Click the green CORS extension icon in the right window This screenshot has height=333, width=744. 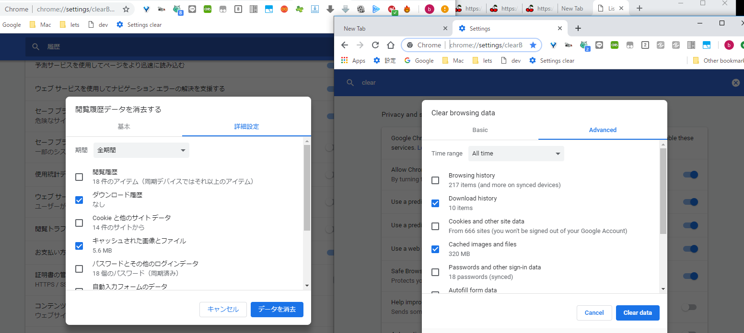point(615,45)
